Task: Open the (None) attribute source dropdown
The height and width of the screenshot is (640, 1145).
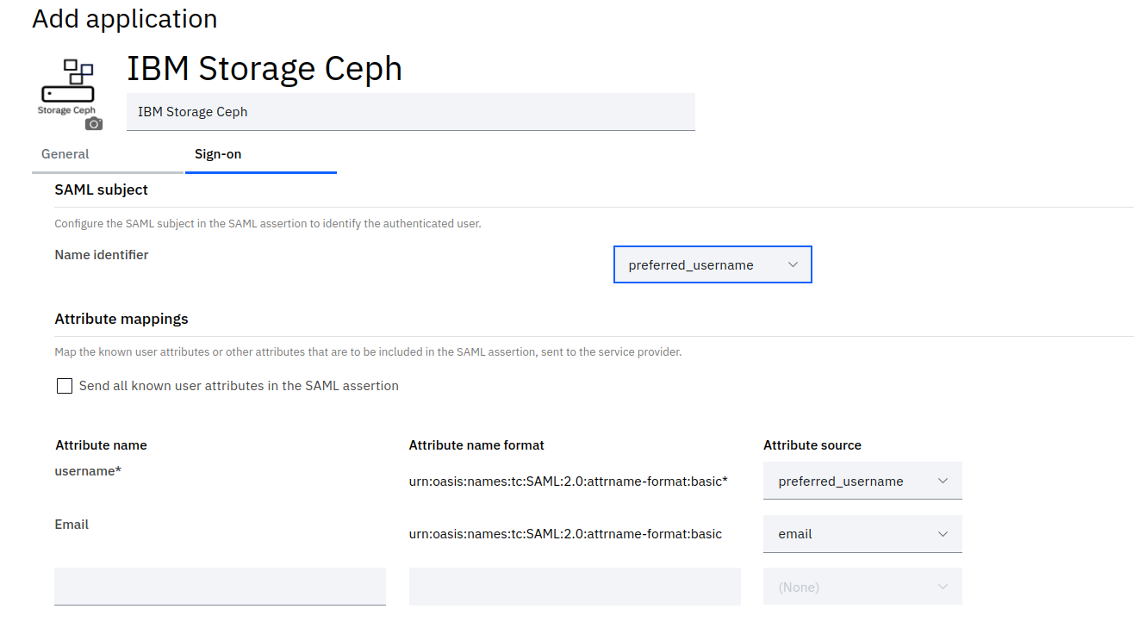Action: coord(862,587)
